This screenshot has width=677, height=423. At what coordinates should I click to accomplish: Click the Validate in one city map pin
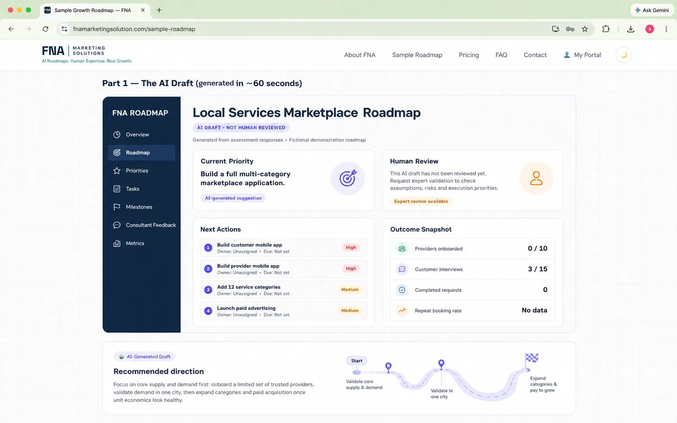pyautogui.click(x=441, y=363)
